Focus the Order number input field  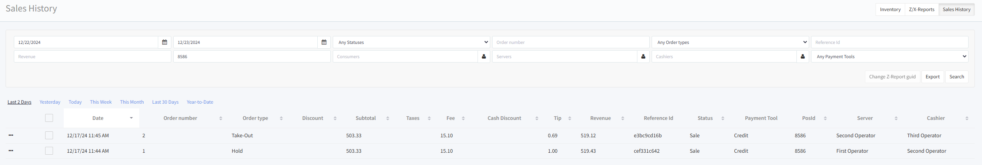(571, 42)
